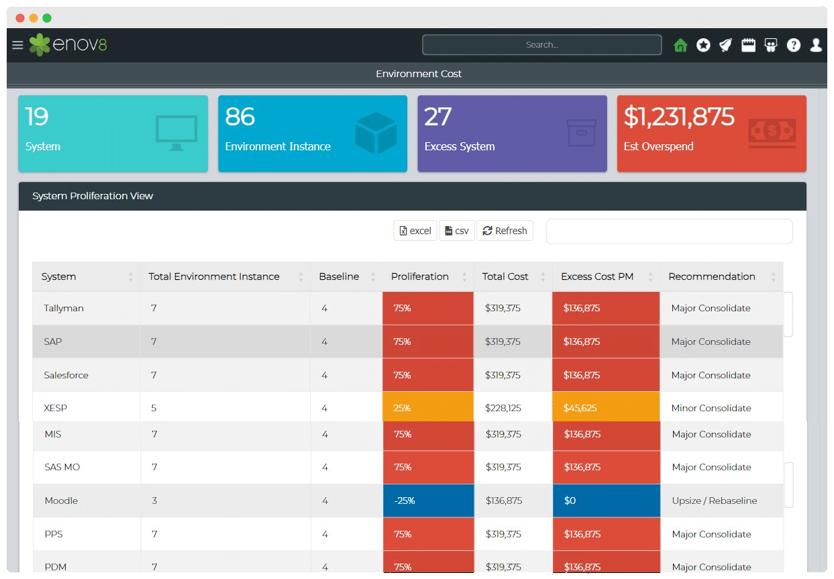This screenshot has height=579, width=834.
Task: Click the presentation slides icon
Action: click(x=771, y=45)
